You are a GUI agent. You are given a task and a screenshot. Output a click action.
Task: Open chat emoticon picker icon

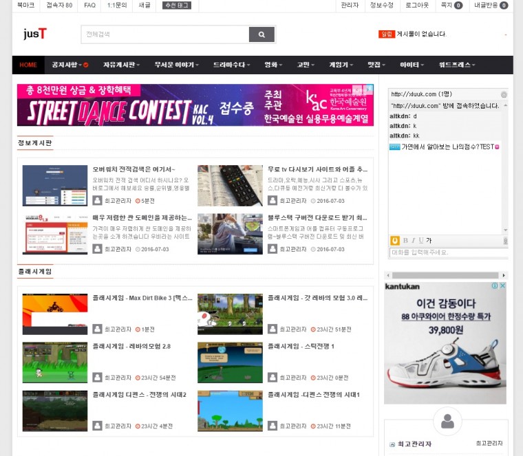(x=395, y=240)
